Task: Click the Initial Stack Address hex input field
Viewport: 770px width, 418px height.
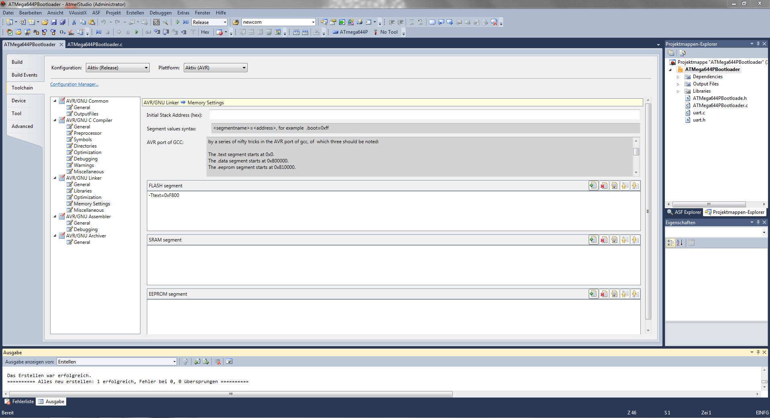Action: (425, 115)
